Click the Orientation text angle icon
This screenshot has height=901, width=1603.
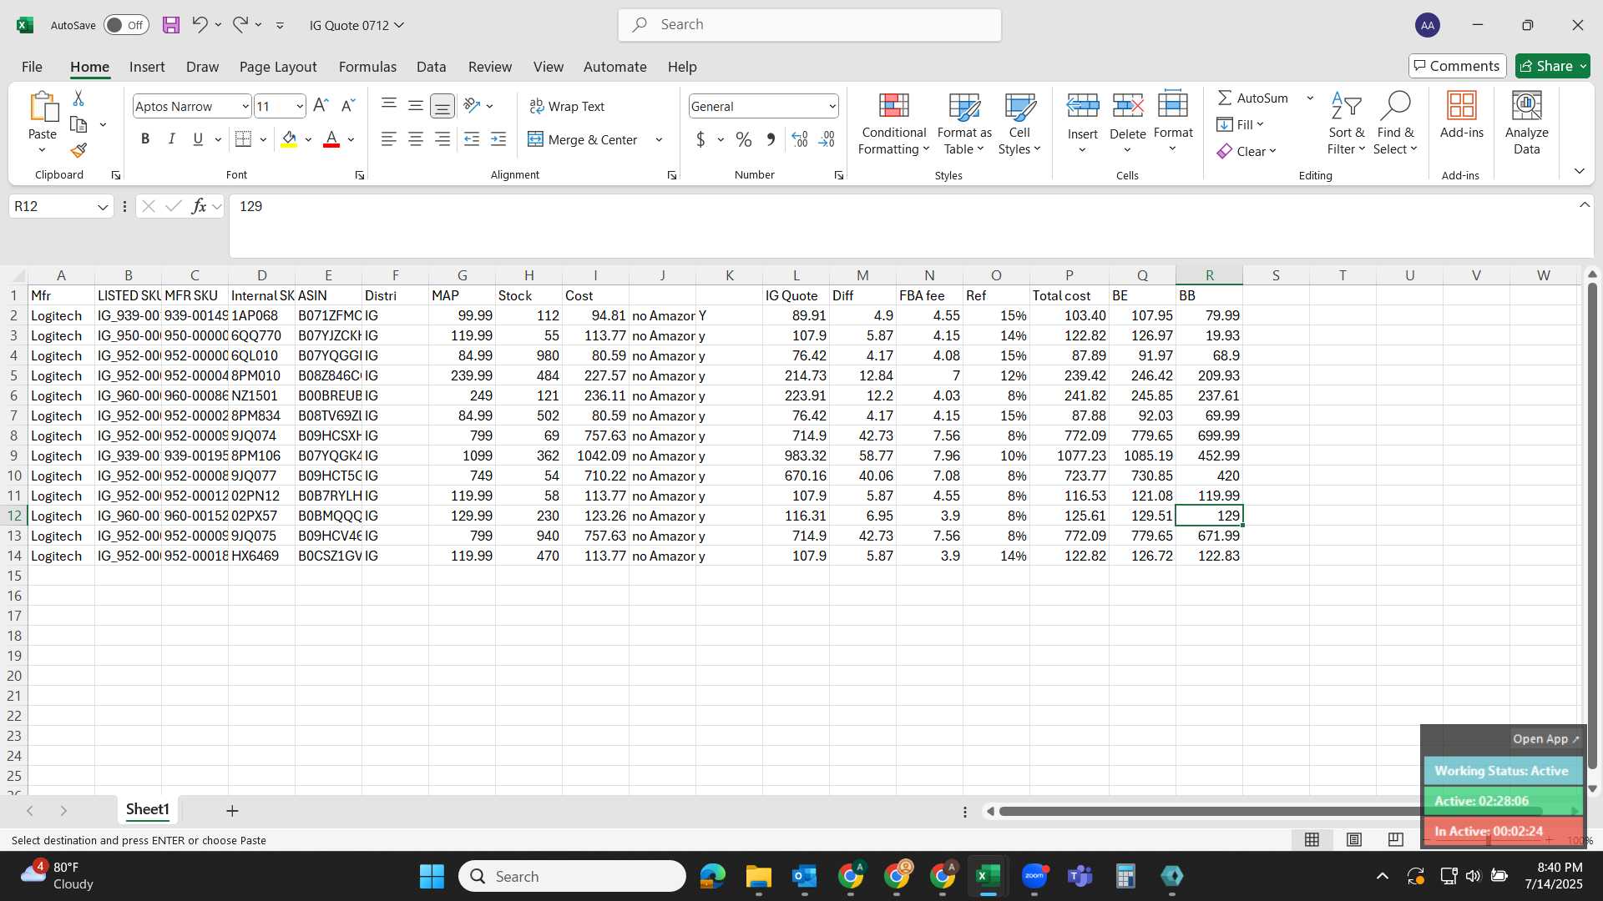[473, 105]
